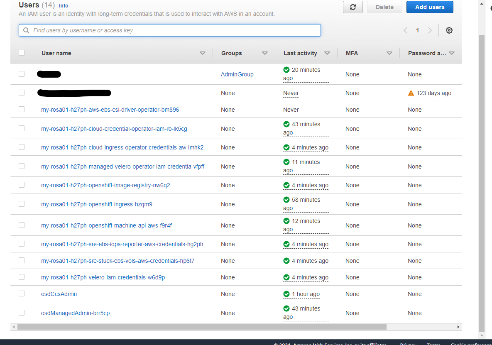Open the Password age column dropdown
The image size is (492, 345).
click(x=452, y=53)
